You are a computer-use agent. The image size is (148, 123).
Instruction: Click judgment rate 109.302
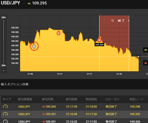point(135,114)
